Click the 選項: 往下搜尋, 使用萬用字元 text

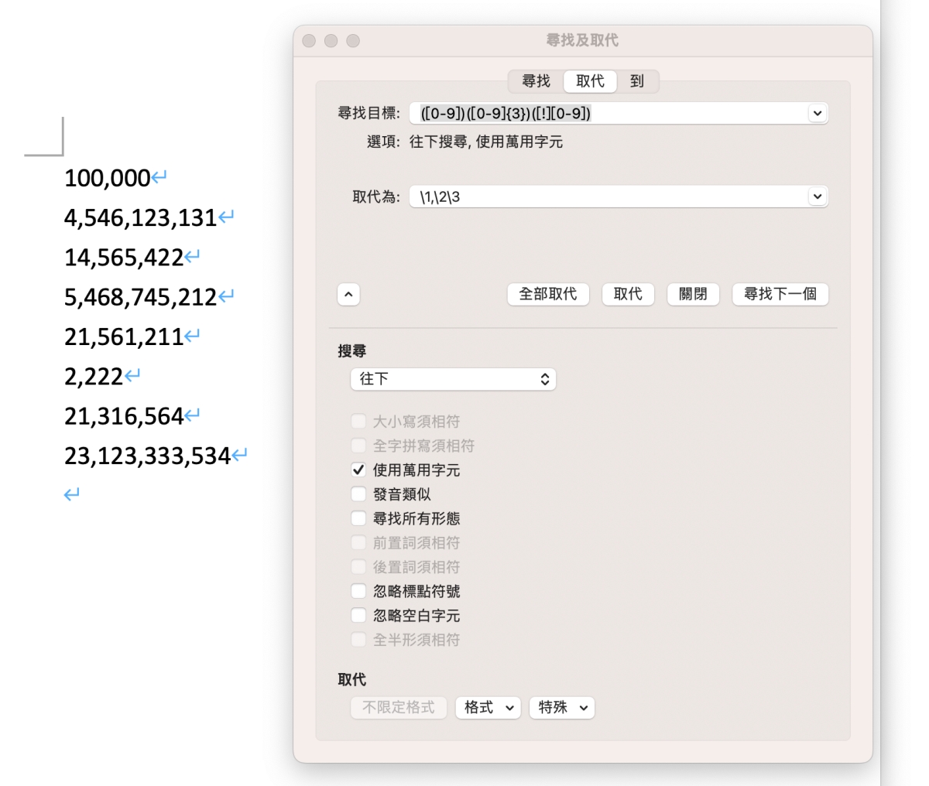pos(464,142)
